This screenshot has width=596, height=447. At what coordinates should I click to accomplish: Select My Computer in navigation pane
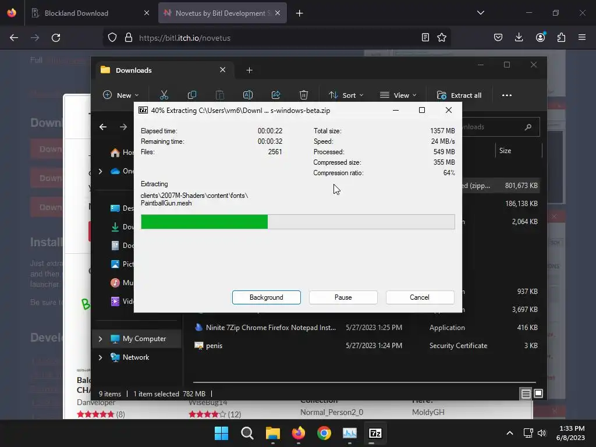pos(144,339)
